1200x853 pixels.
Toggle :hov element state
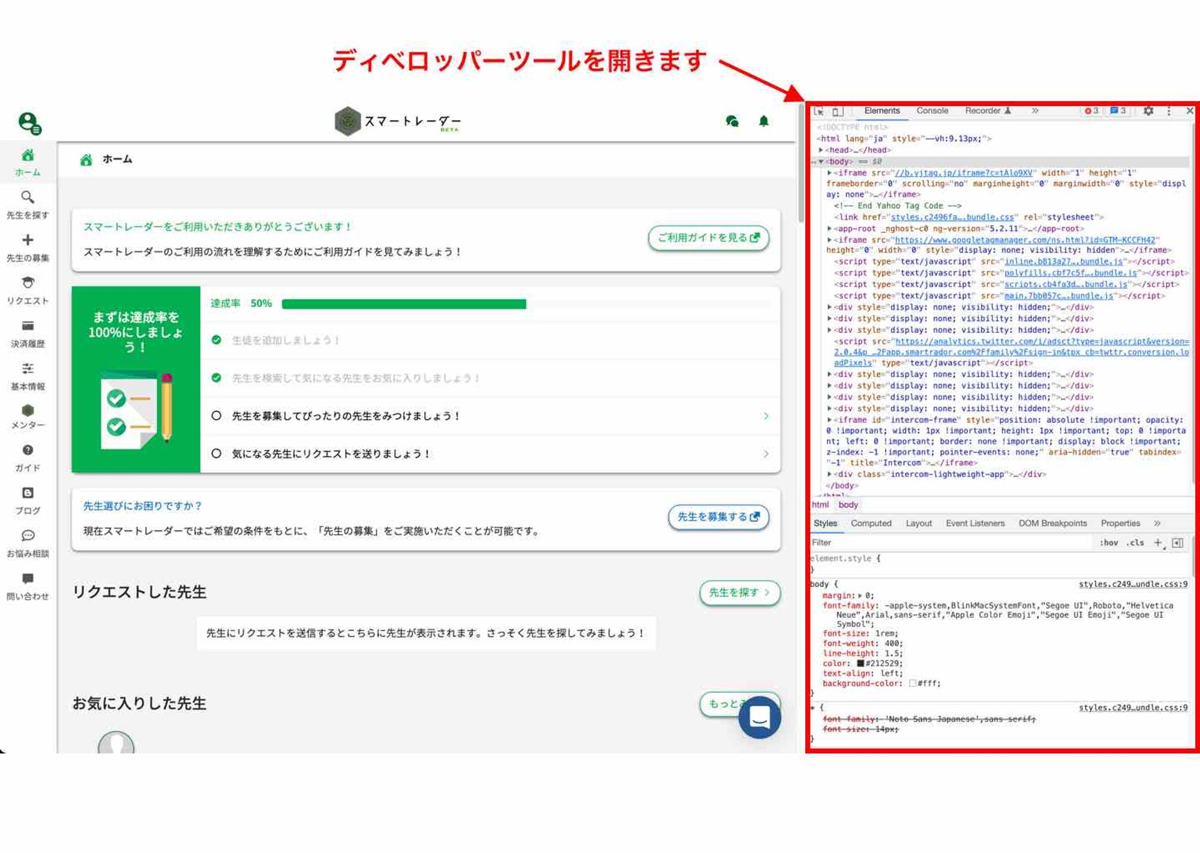1109,542
